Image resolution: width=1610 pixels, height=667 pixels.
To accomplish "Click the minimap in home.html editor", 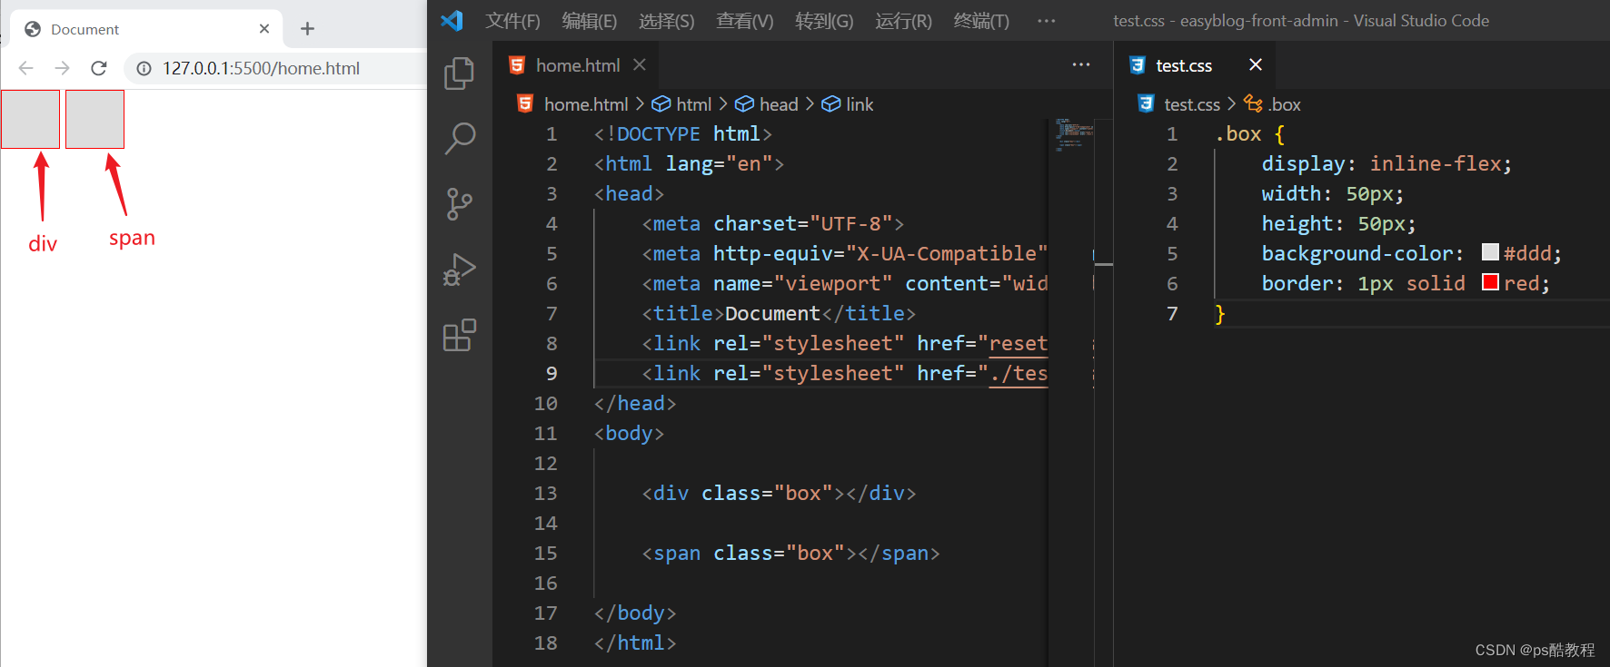I will [1074, 134].
